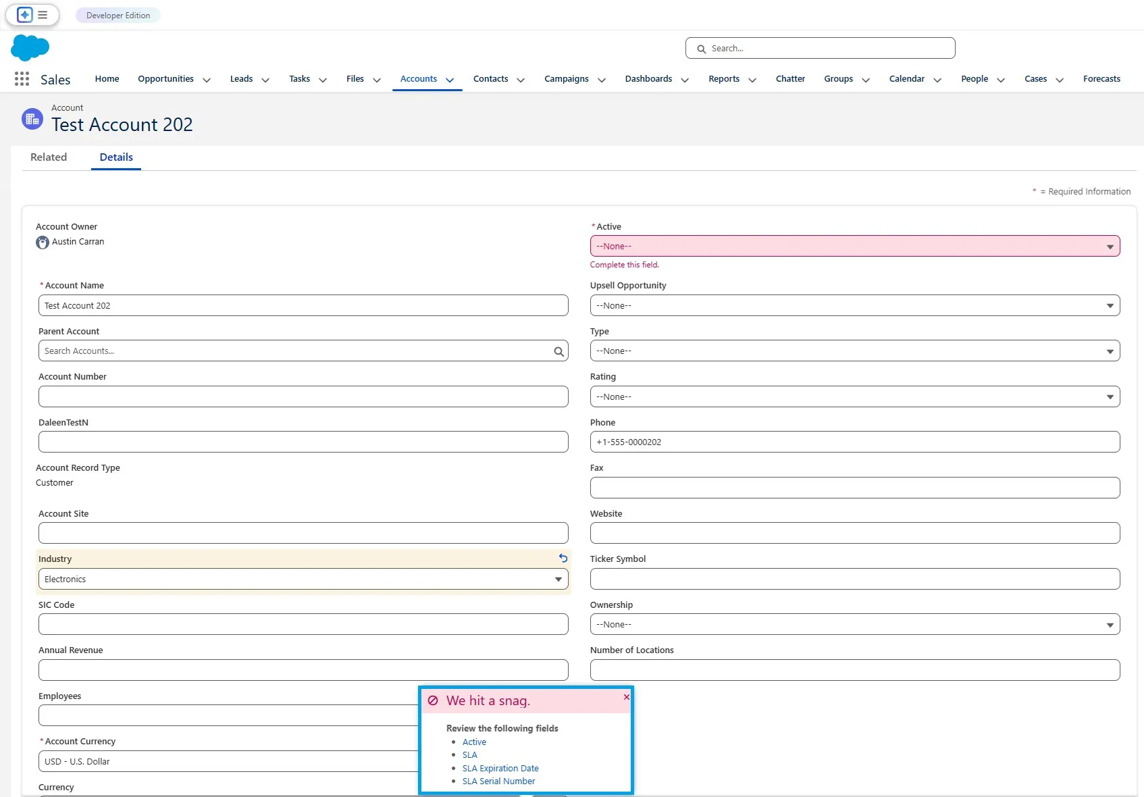Click the Parent Account search field
Screen dimensions: 1144x797
(303, 351)
